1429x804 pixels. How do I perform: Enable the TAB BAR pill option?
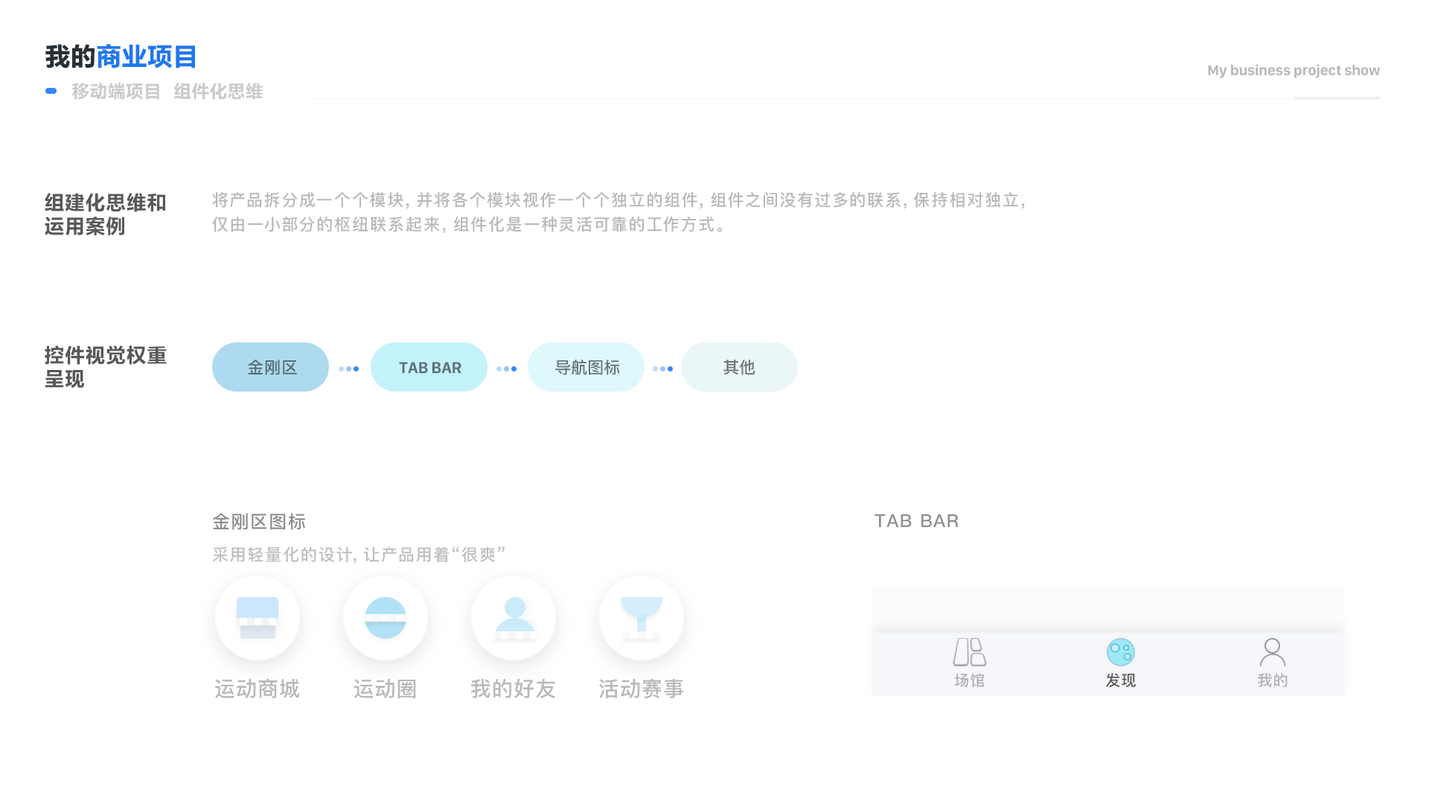click(x=429, y=367)
